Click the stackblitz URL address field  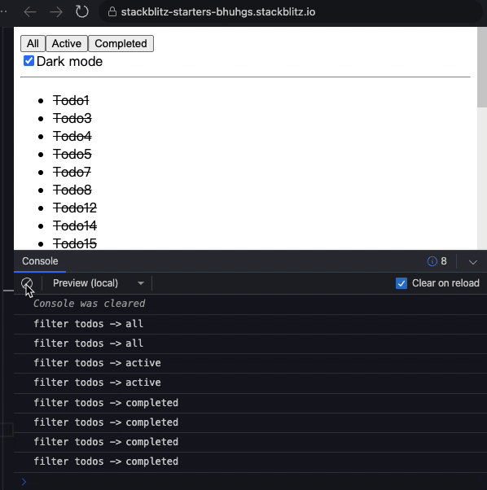[218, 12]
